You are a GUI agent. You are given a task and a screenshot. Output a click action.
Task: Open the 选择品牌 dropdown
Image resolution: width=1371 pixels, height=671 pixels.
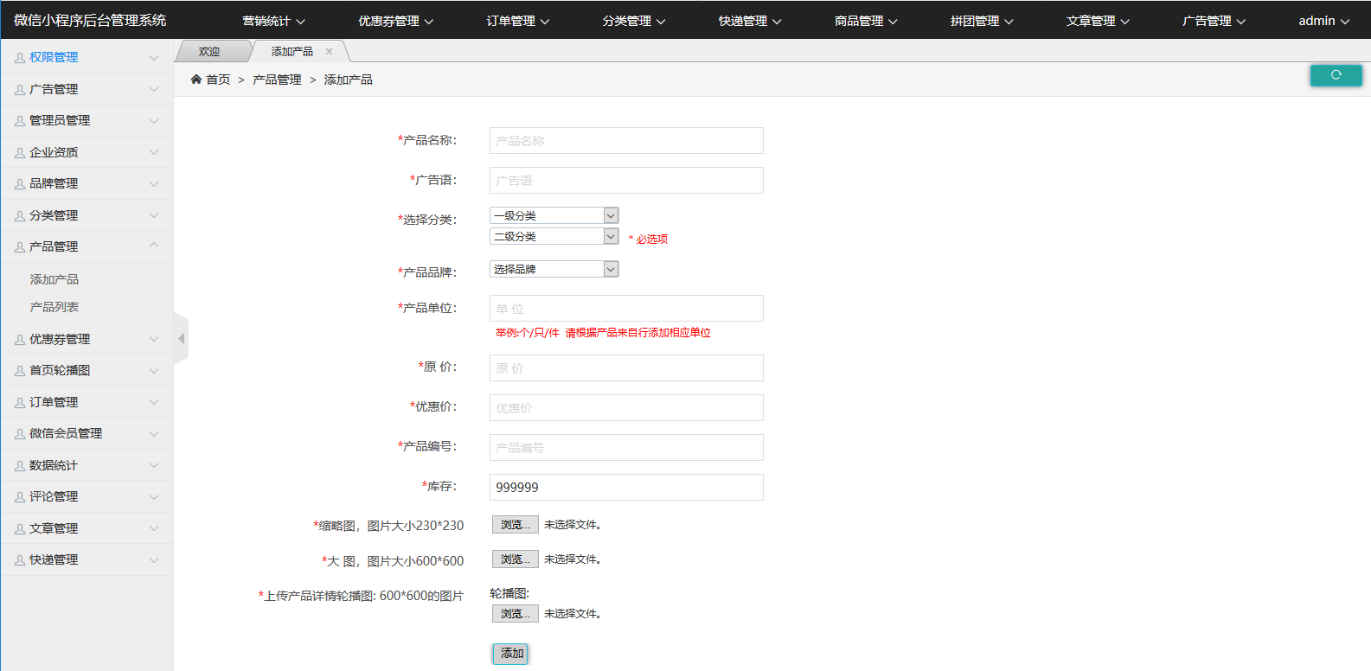pyautogui.click(x=554, y=269)
